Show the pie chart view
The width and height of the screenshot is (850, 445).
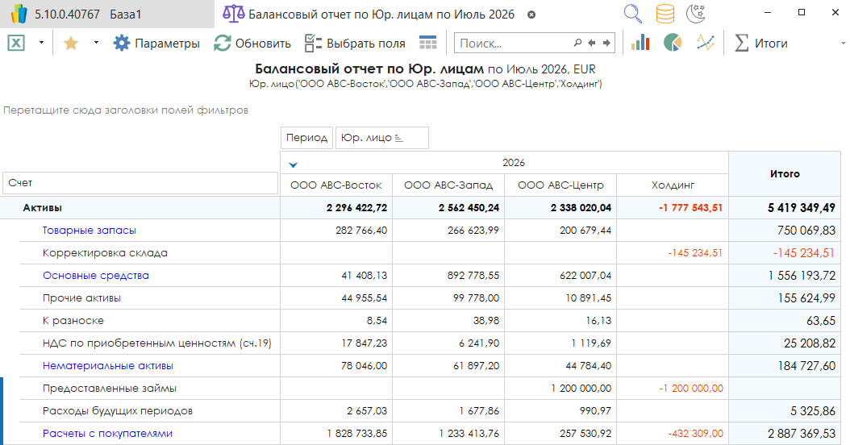click(x=673, y=44)
